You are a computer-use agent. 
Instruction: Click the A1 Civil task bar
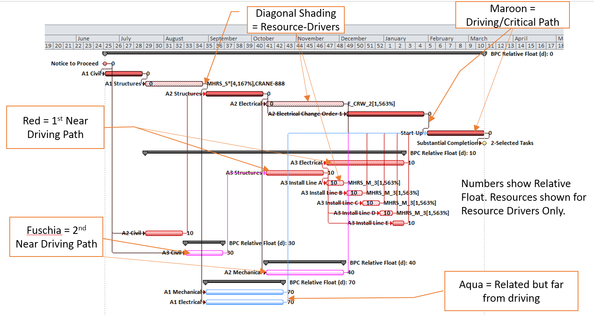coord(124,73)
